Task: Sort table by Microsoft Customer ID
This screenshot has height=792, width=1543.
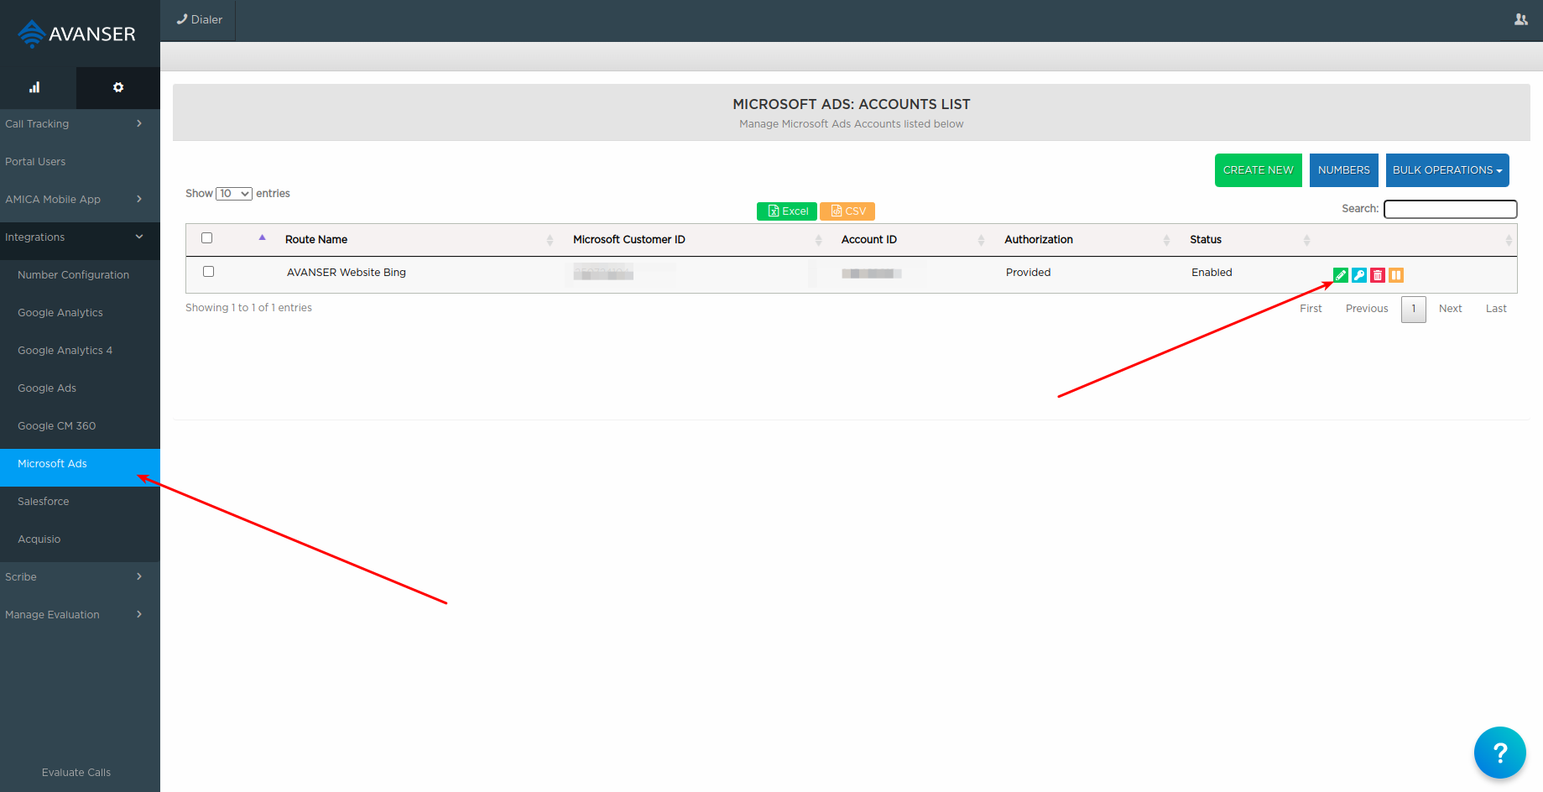Action: coord(696,240)
